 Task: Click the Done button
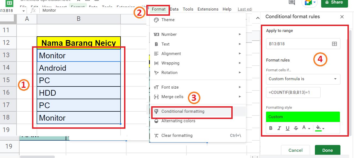click(328, 151)
